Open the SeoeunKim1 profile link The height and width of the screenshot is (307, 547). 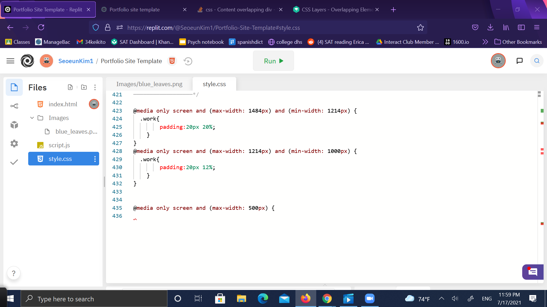(x=76, y=61)
